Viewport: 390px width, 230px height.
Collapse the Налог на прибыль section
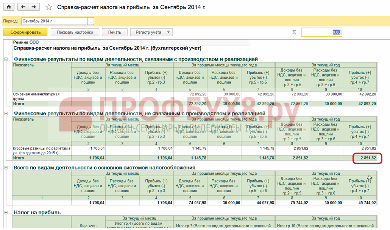(6, 213)
